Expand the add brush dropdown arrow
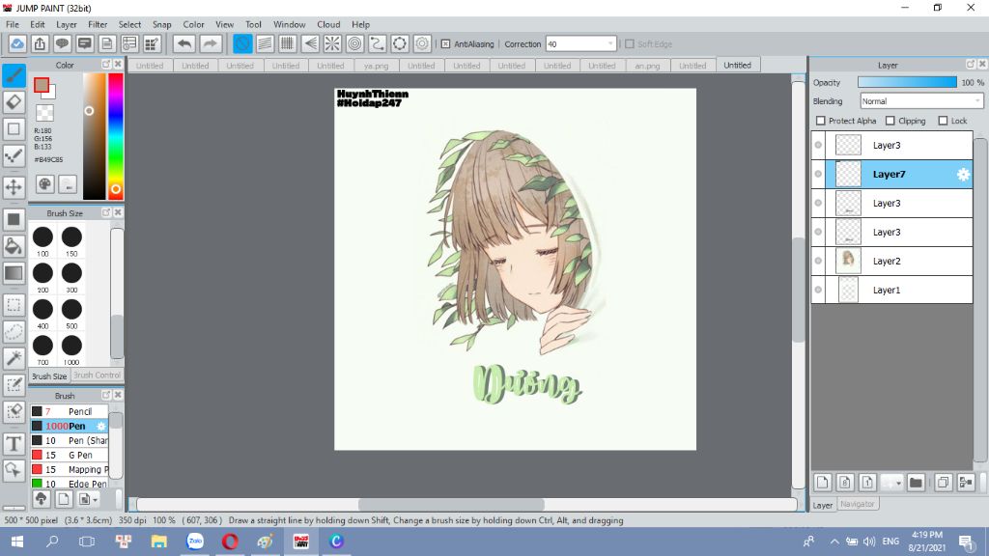Image resolution: width=989 pixels, height=556 pixels. (x=96, y=500)
